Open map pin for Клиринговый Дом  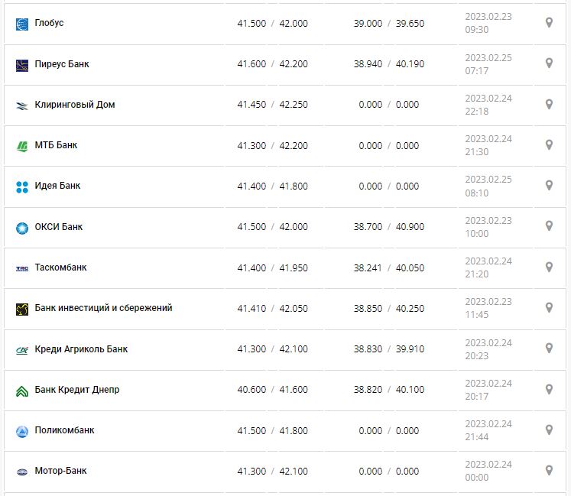(548, 104)
